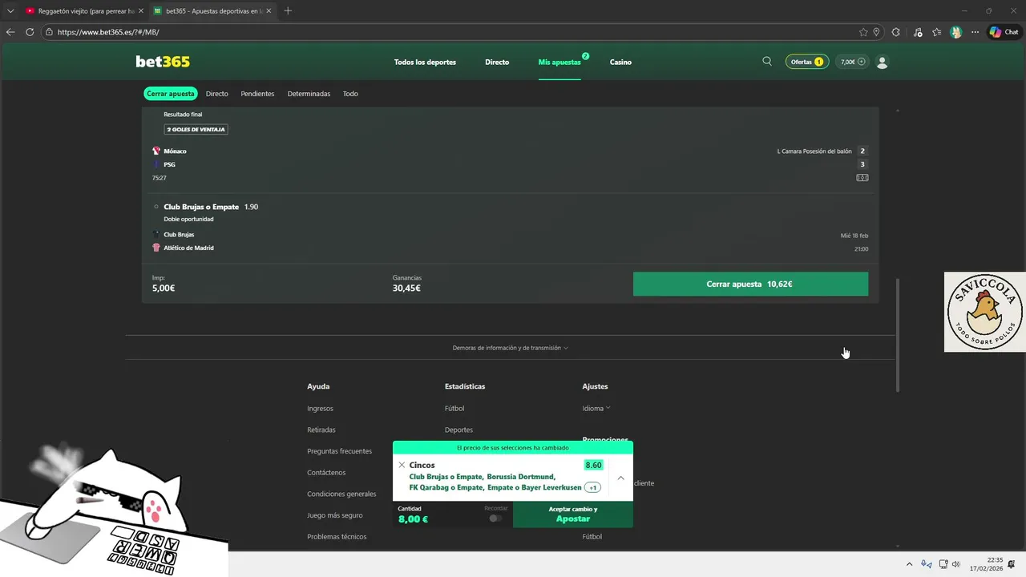Switch to the Pendientes tab

[x=257, y=94]
